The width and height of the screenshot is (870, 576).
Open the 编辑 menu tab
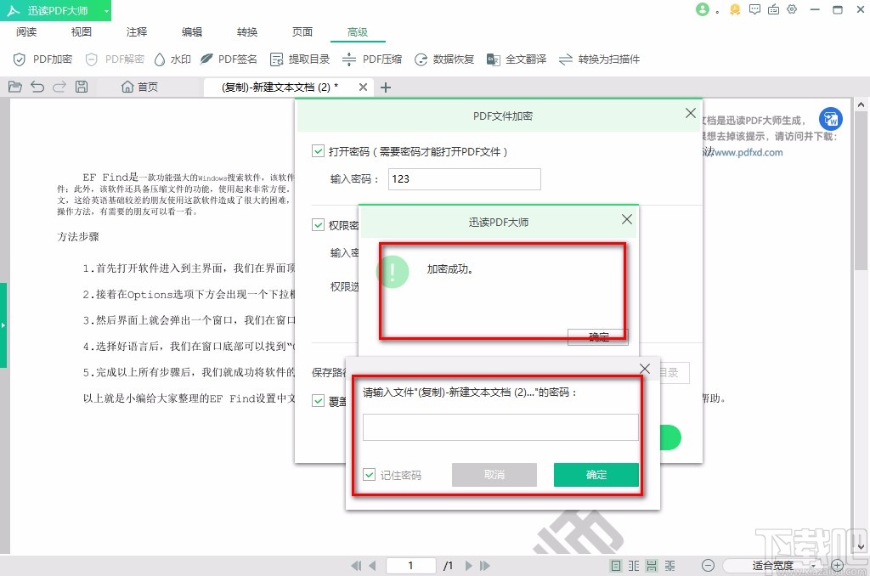[192, 31]
